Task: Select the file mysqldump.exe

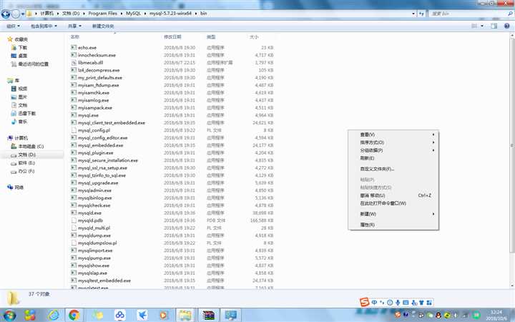Action: [94, 235]
